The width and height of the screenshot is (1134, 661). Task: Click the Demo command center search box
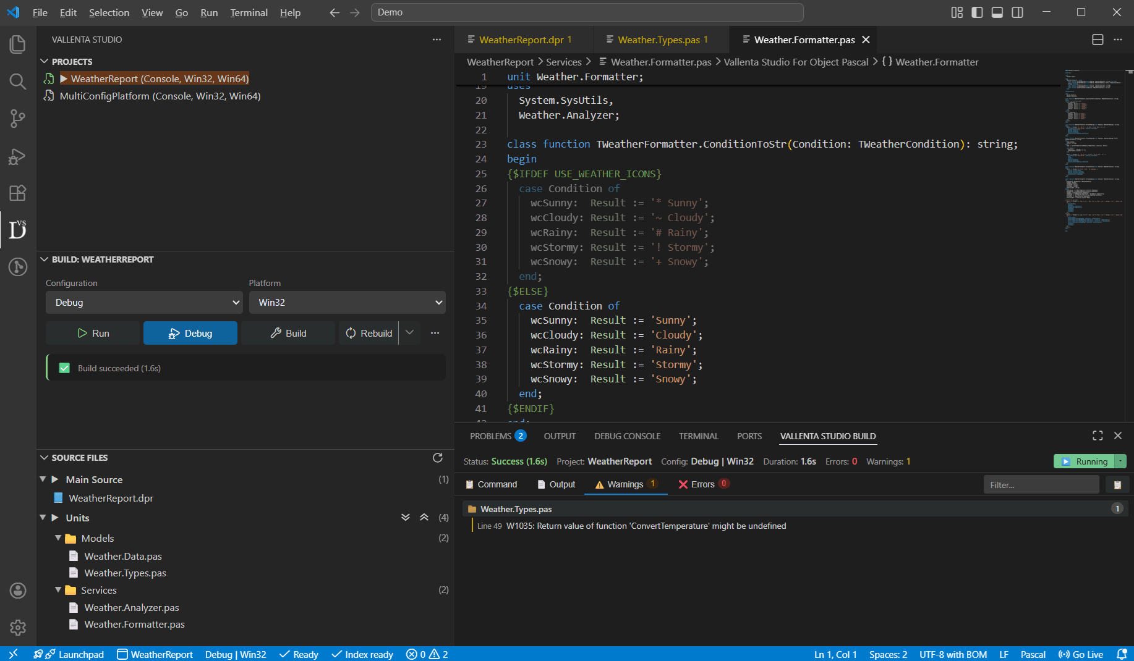pyautogui.click(x=587, y=12)
